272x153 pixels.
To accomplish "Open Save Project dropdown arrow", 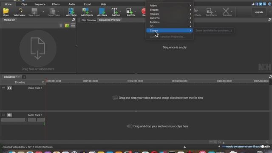I will pyautogui.click(x=43, y=12).
